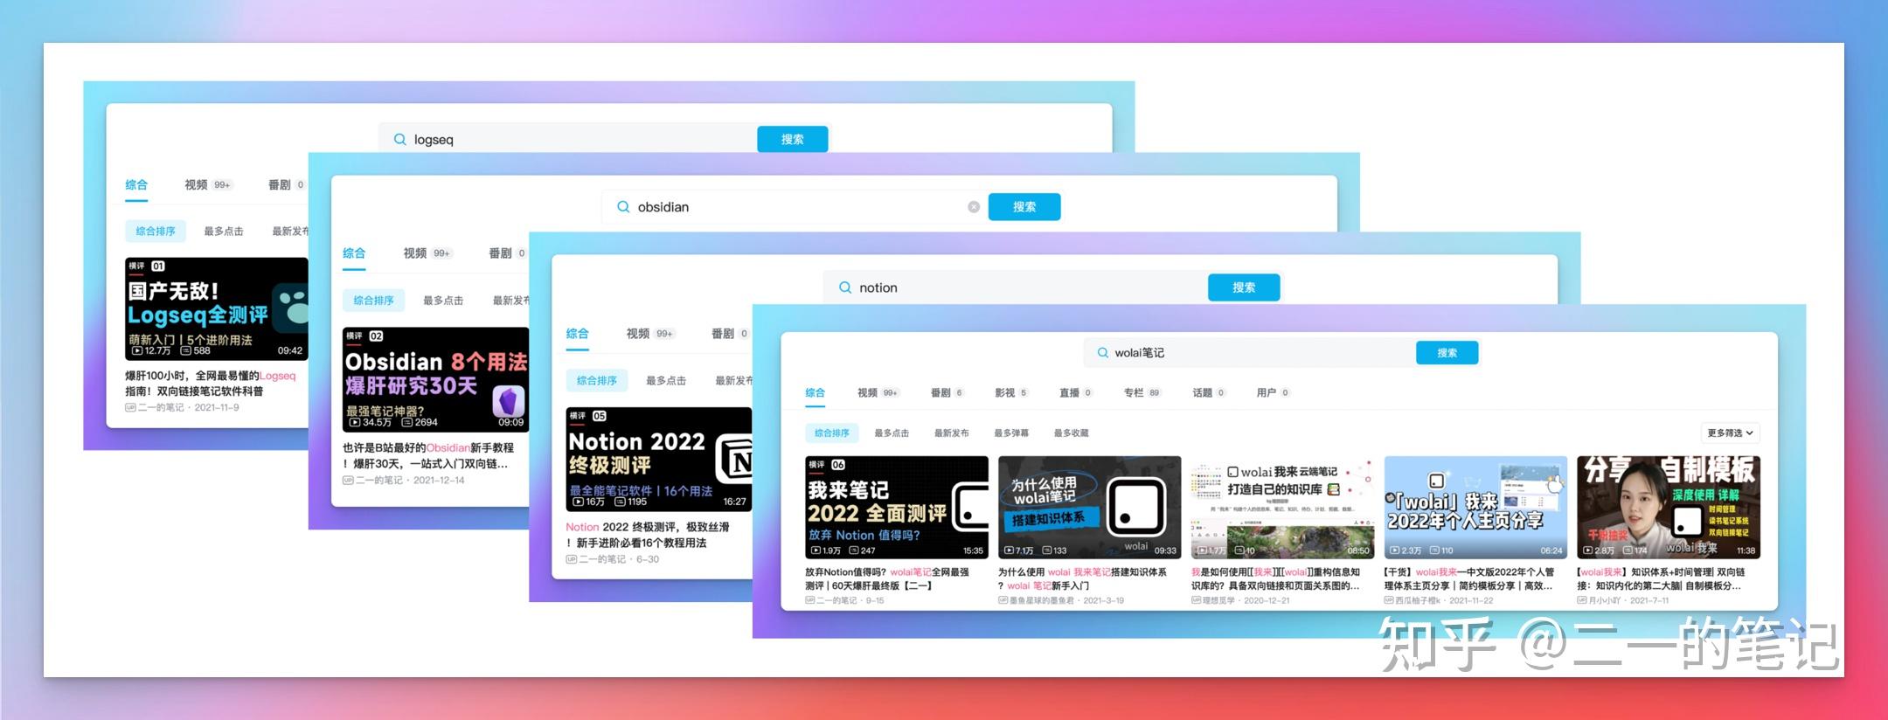Open uploader 西瓜柚子橙k link
Viewport: 1888px width, 720px height.
coord(1417,601)
